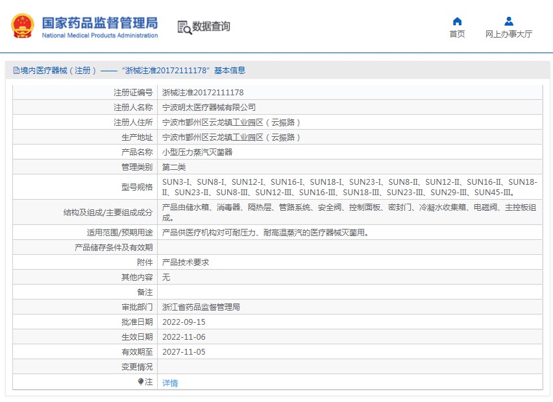Click the document icon before 境内医疗器械
The width and height of the screenshot is (553, 402).
point(16,71)
